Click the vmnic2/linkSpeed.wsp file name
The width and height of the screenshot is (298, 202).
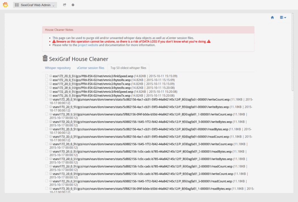click(x=93, y=76)
